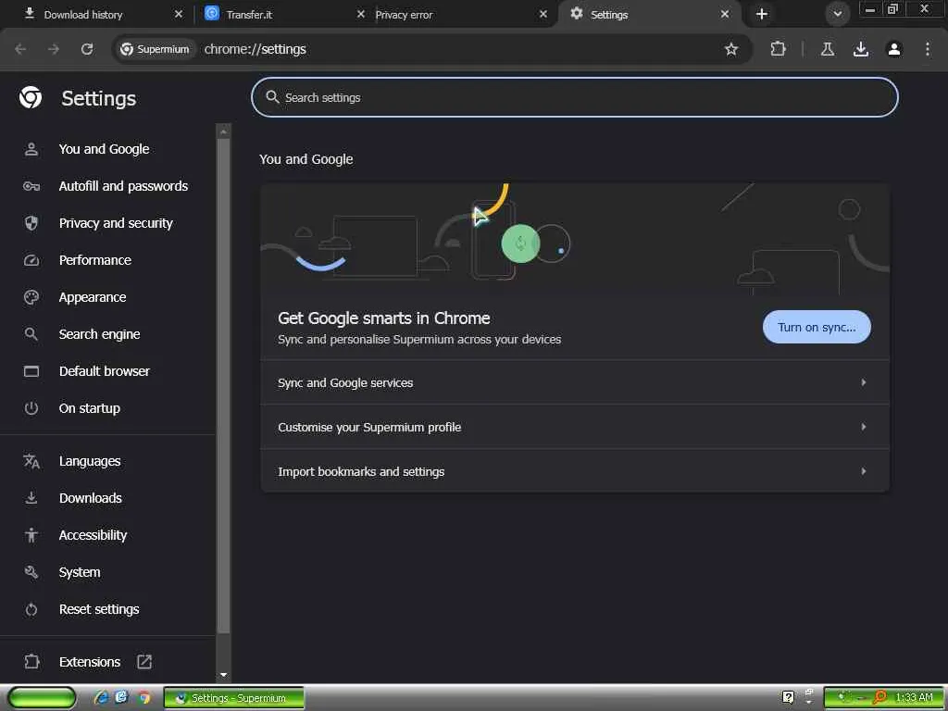The image size is (948, 711).
Task: Close the Transfer.it tab
Action: point(361,14)
